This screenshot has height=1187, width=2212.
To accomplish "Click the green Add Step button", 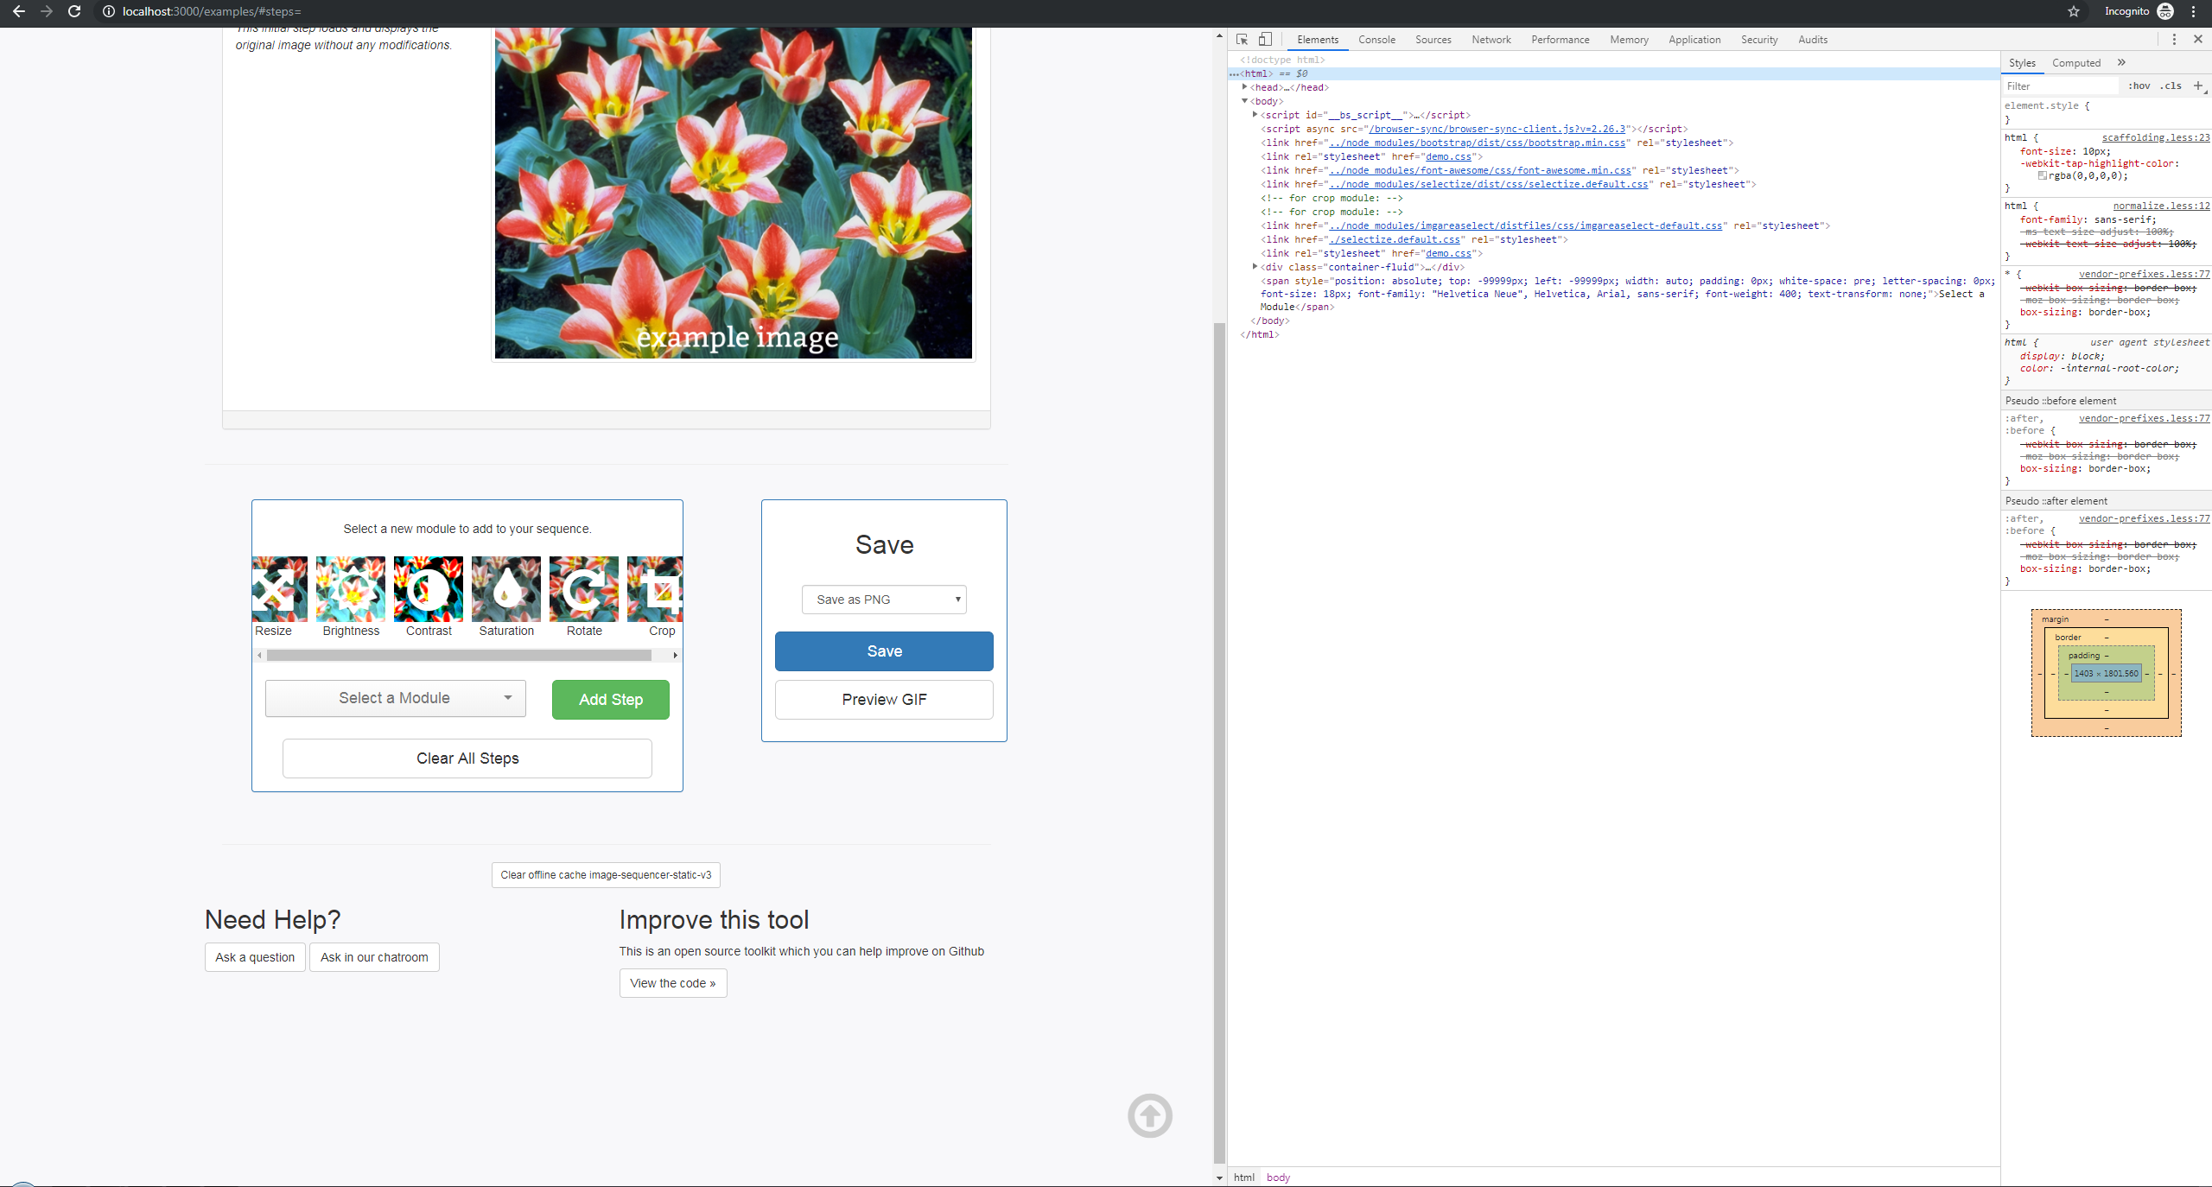I will 611,700.
